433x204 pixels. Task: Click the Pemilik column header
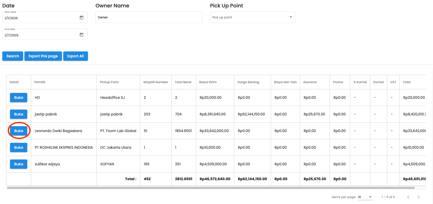pos(40,82)
